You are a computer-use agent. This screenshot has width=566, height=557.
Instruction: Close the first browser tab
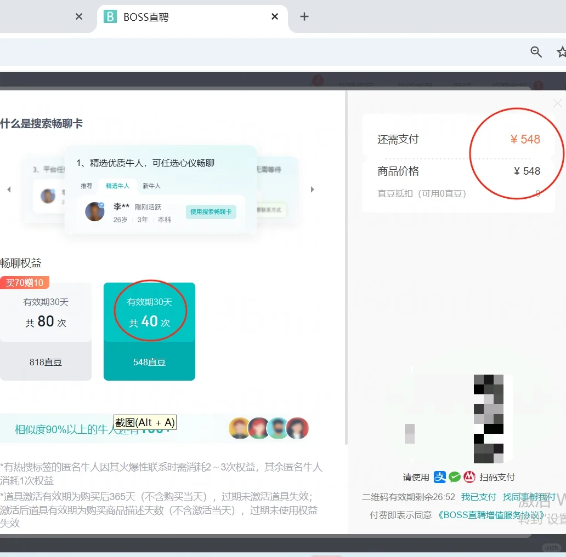(x=79, y=16)
